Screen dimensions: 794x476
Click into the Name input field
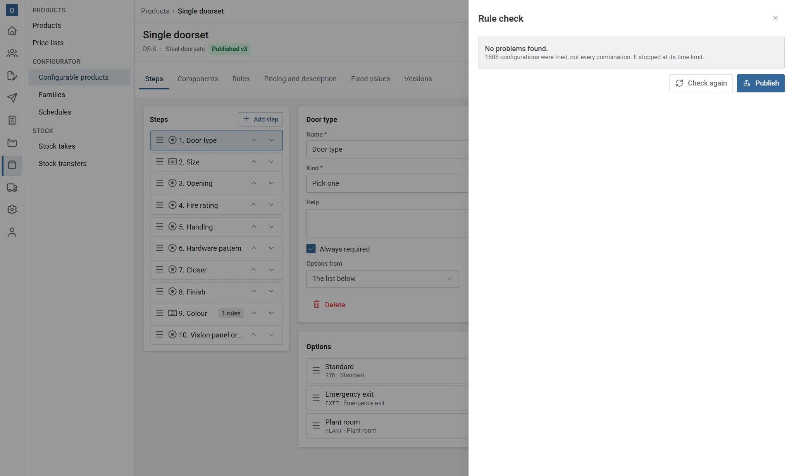tap(387, 149)
